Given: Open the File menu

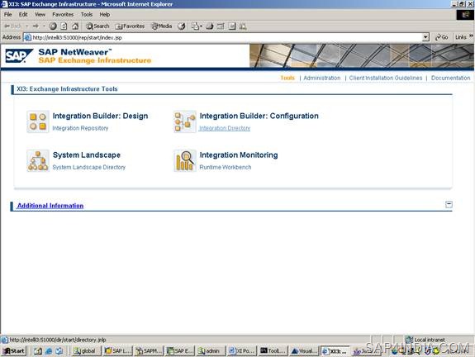Looking at the screenshot, I should coord(8,14).
